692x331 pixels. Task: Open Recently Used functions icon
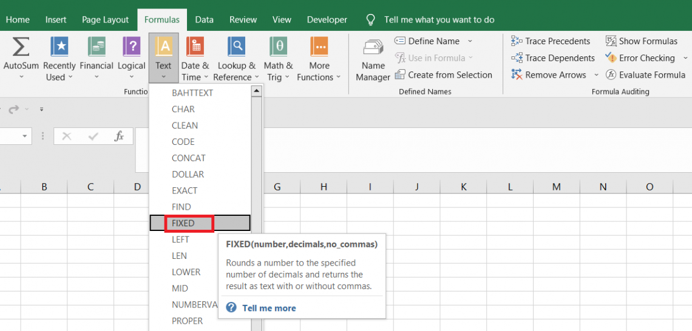click(x=59, y=47)
